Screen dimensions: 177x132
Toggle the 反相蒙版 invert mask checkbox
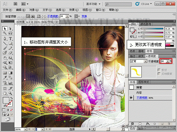(x=159, y=74)
